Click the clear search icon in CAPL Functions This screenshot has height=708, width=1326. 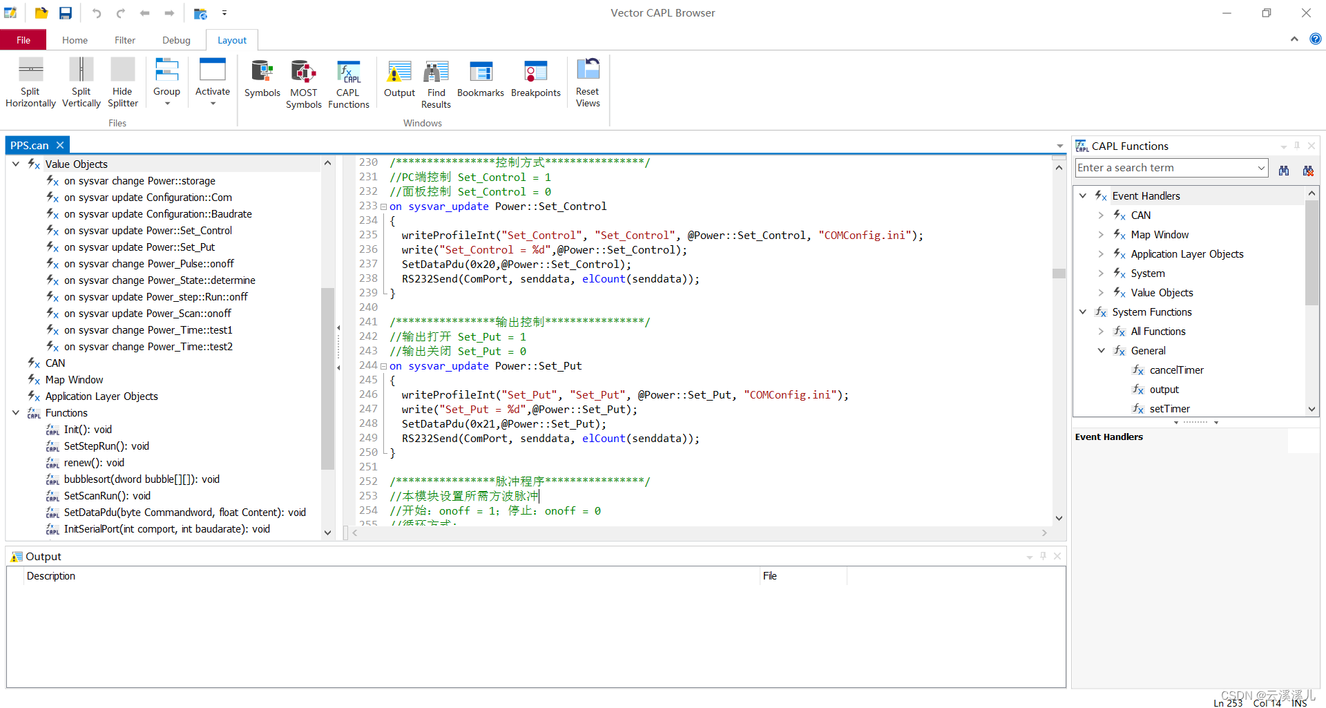click(1308, 170)
